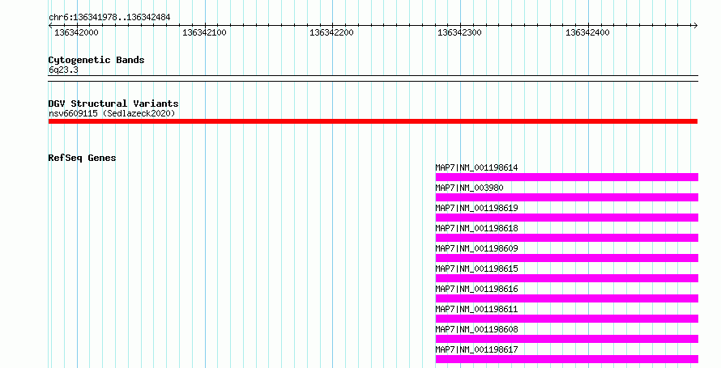This screenshot has width=721, height=368.
Task: Open the MAP7|NM_001198614 transcript label
Action: (x=476, y=168)
